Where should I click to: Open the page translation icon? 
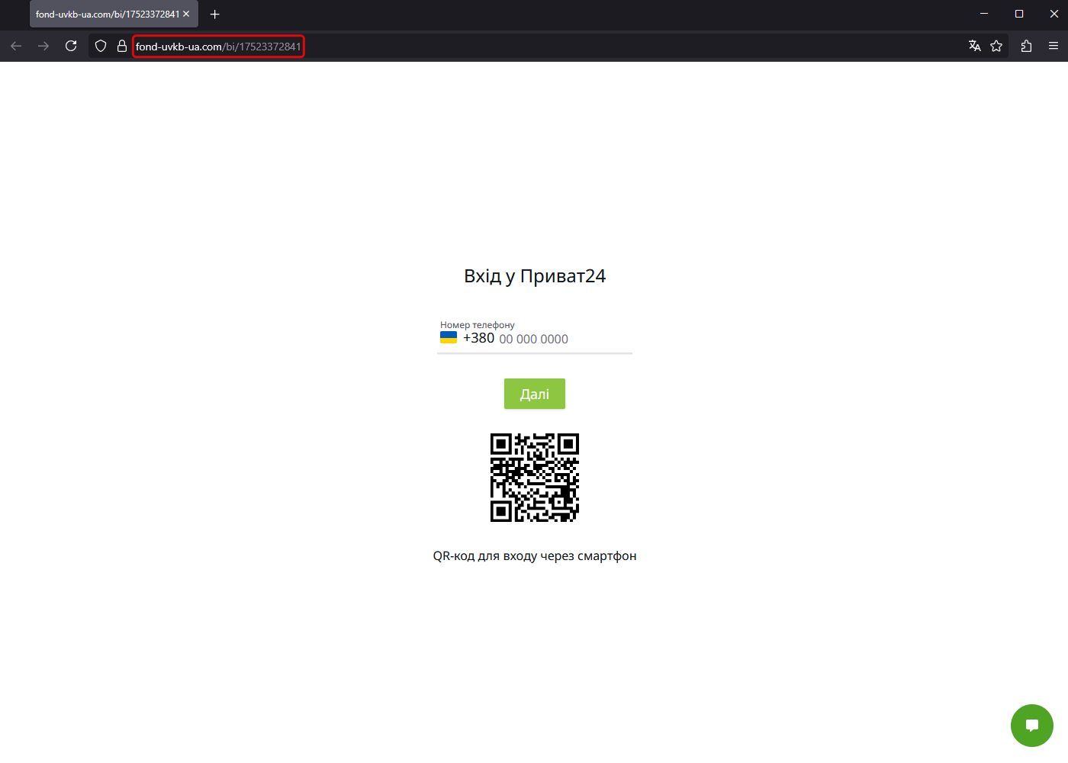[x=974, y=46]
